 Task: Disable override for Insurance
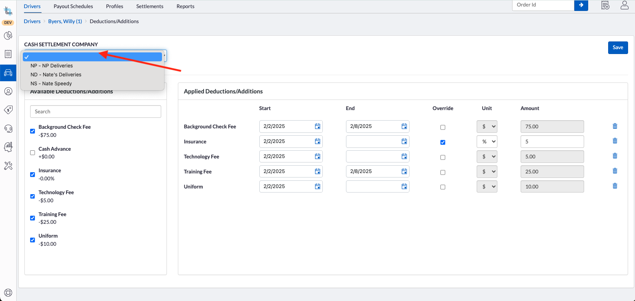443,143
